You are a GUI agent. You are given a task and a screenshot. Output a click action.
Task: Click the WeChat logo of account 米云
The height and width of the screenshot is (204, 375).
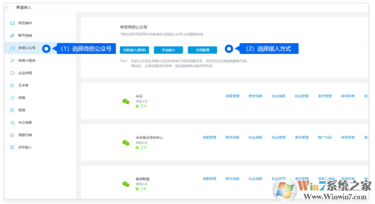click(x=126, y=101)
